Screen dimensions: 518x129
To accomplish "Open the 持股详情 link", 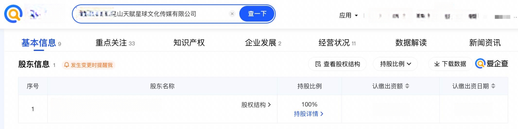I will (309, 114).
